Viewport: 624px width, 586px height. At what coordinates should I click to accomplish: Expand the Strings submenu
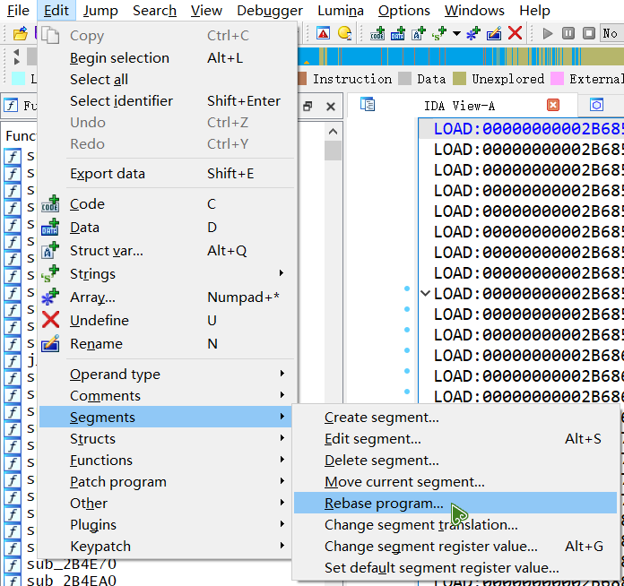[x=167, y=273]
